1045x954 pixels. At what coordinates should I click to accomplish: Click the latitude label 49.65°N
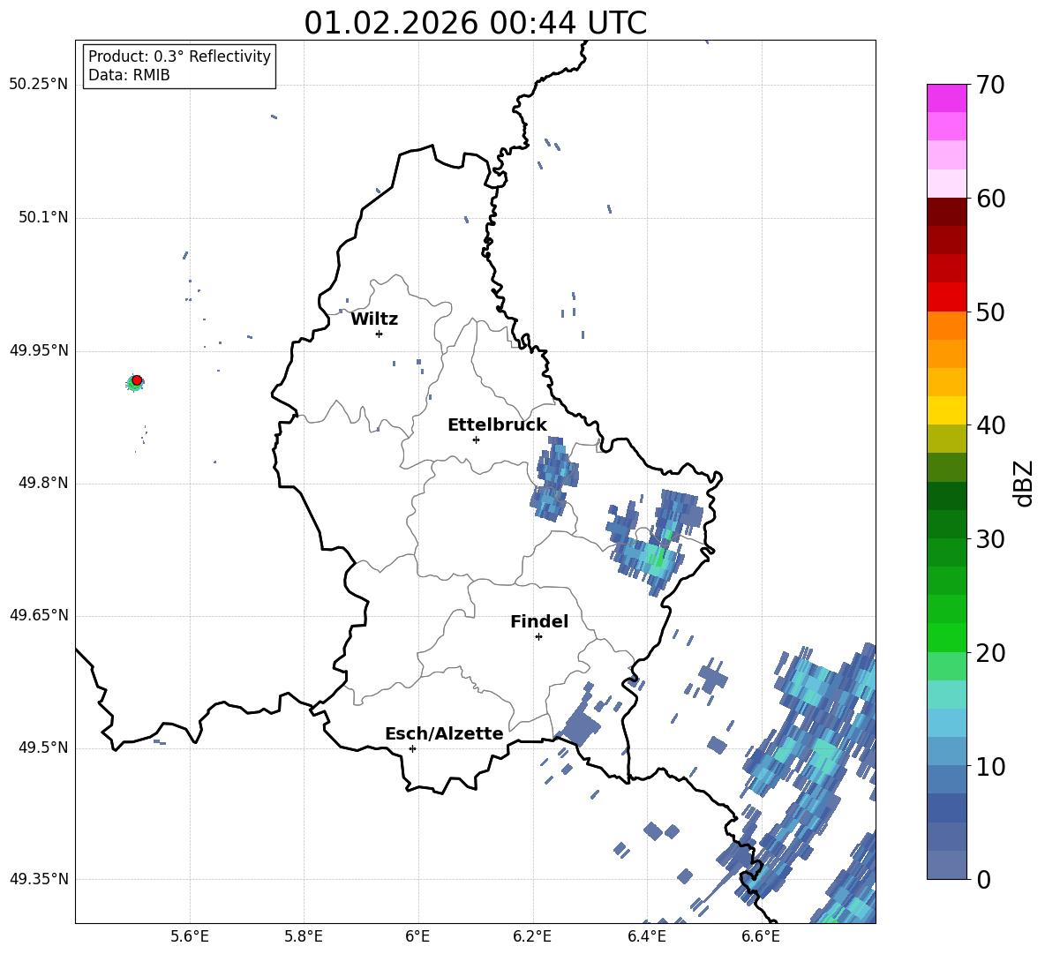pos(39,615)
